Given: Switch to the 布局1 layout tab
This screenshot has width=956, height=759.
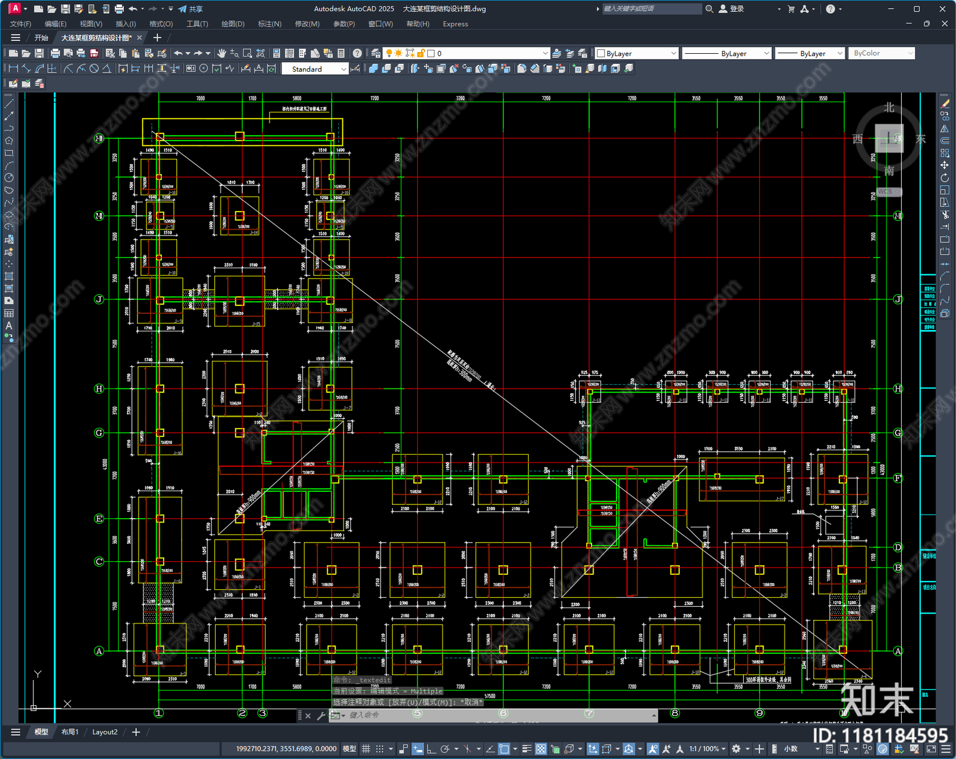Looking at the screenshot, I should coord(70,732).
